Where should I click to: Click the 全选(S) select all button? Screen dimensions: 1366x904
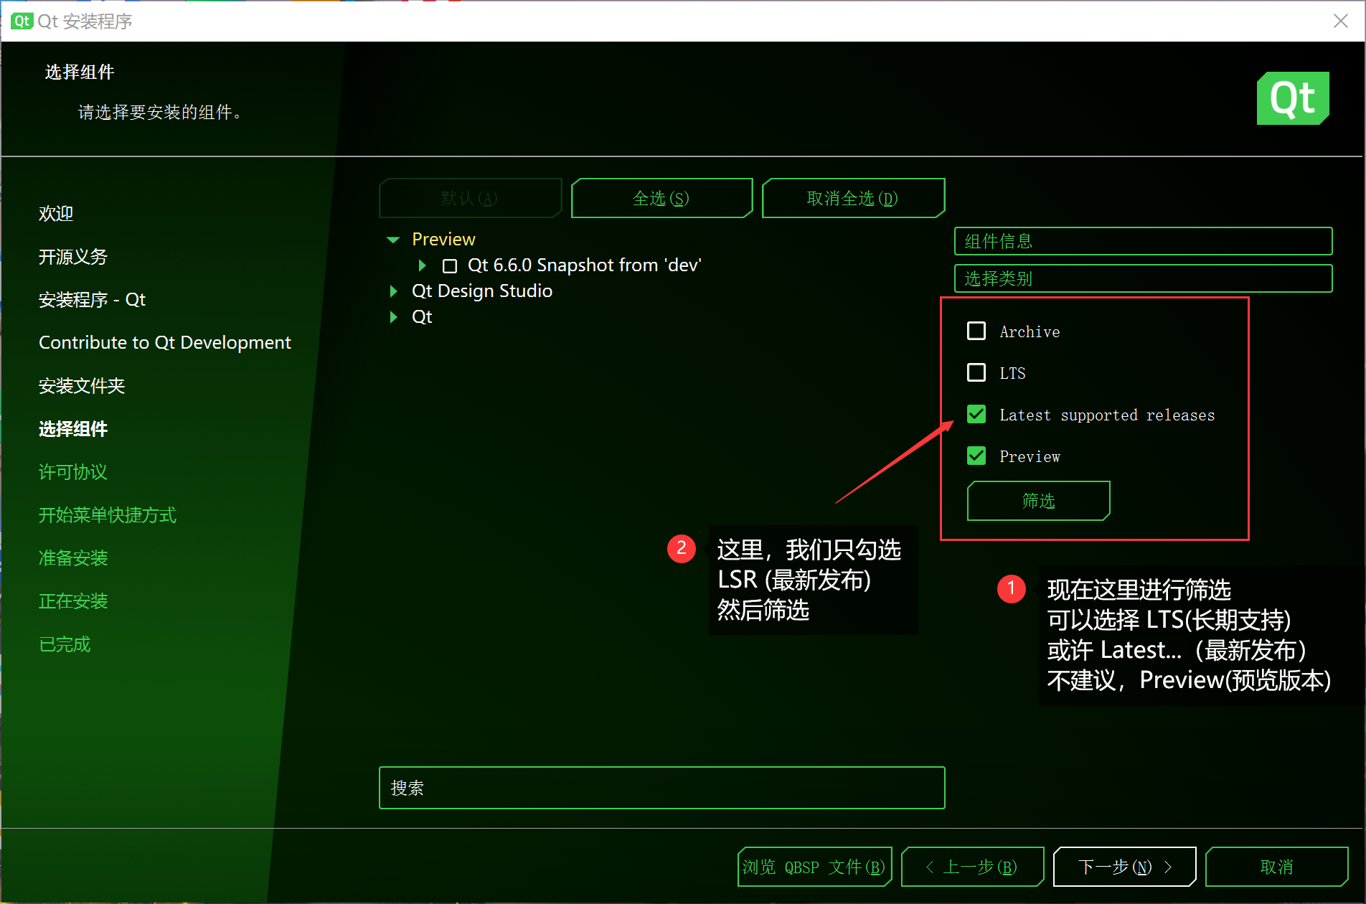tap(661, 198)
